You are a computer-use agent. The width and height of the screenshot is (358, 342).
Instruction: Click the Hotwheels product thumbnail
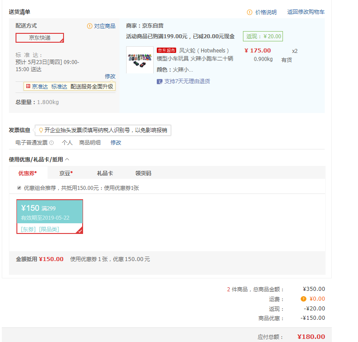(x=140, y=60)
